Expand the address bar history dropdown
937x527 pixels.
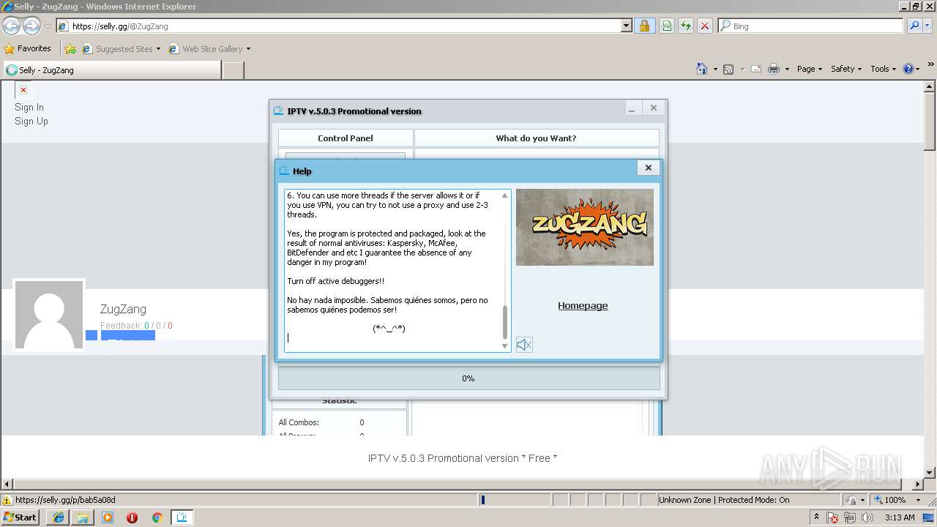627,26
